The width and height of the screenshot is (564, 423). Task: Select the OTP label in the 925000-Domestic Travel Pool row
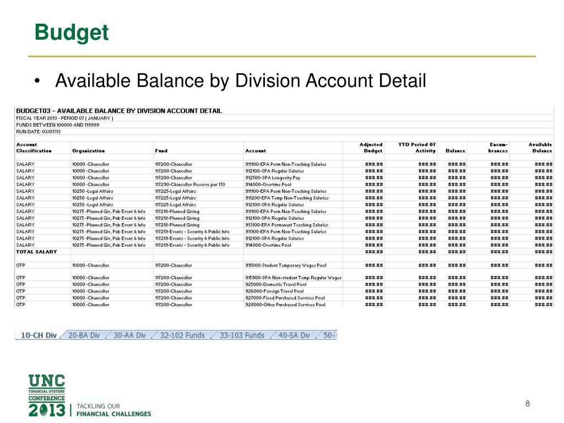coord(20,285)
